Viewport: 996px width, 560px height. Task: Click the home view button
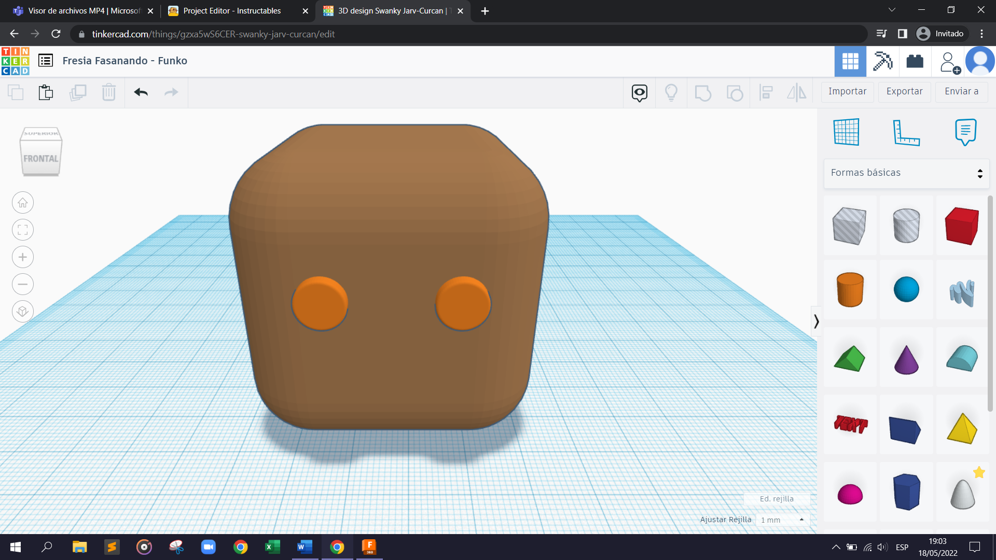pyautogui.click(x=23, y=203)
